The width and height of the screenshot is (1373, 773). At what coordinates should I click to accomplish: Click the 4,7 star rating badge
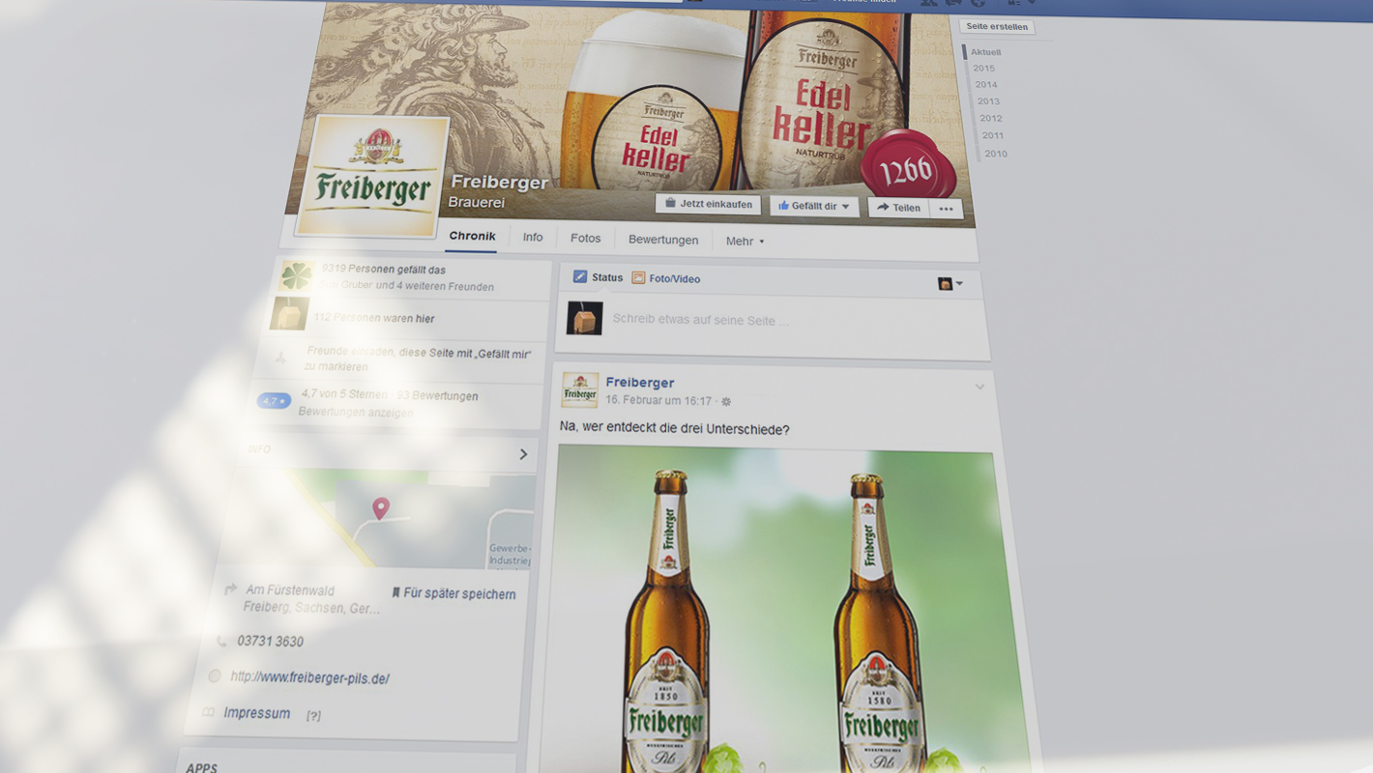click(274, 401)
